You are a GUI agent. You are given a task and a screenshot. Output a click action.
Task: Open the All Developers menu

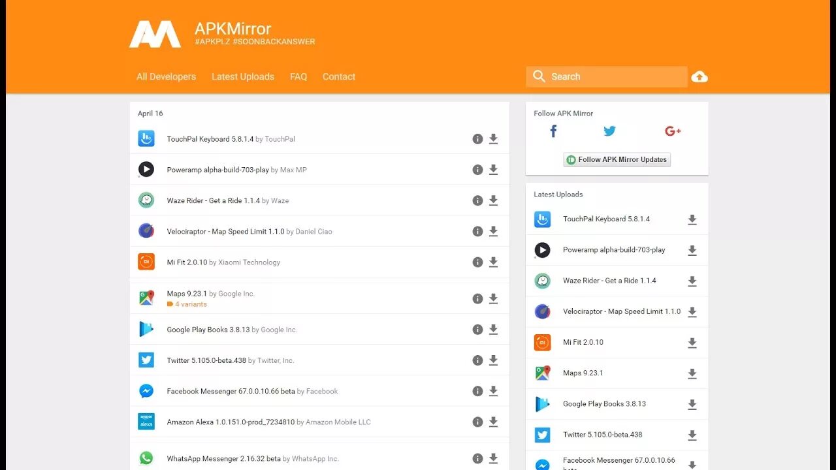[x=166, y=76]
